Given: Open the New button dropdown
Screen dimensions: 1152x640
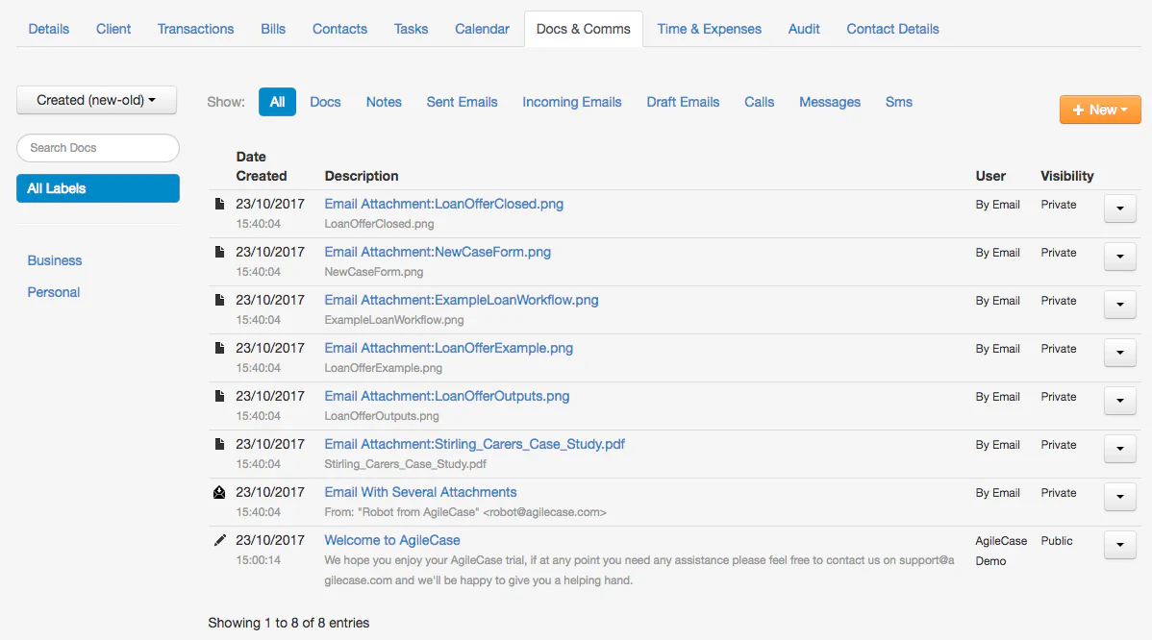Looking at the screenshot, I should (1100, 109).
